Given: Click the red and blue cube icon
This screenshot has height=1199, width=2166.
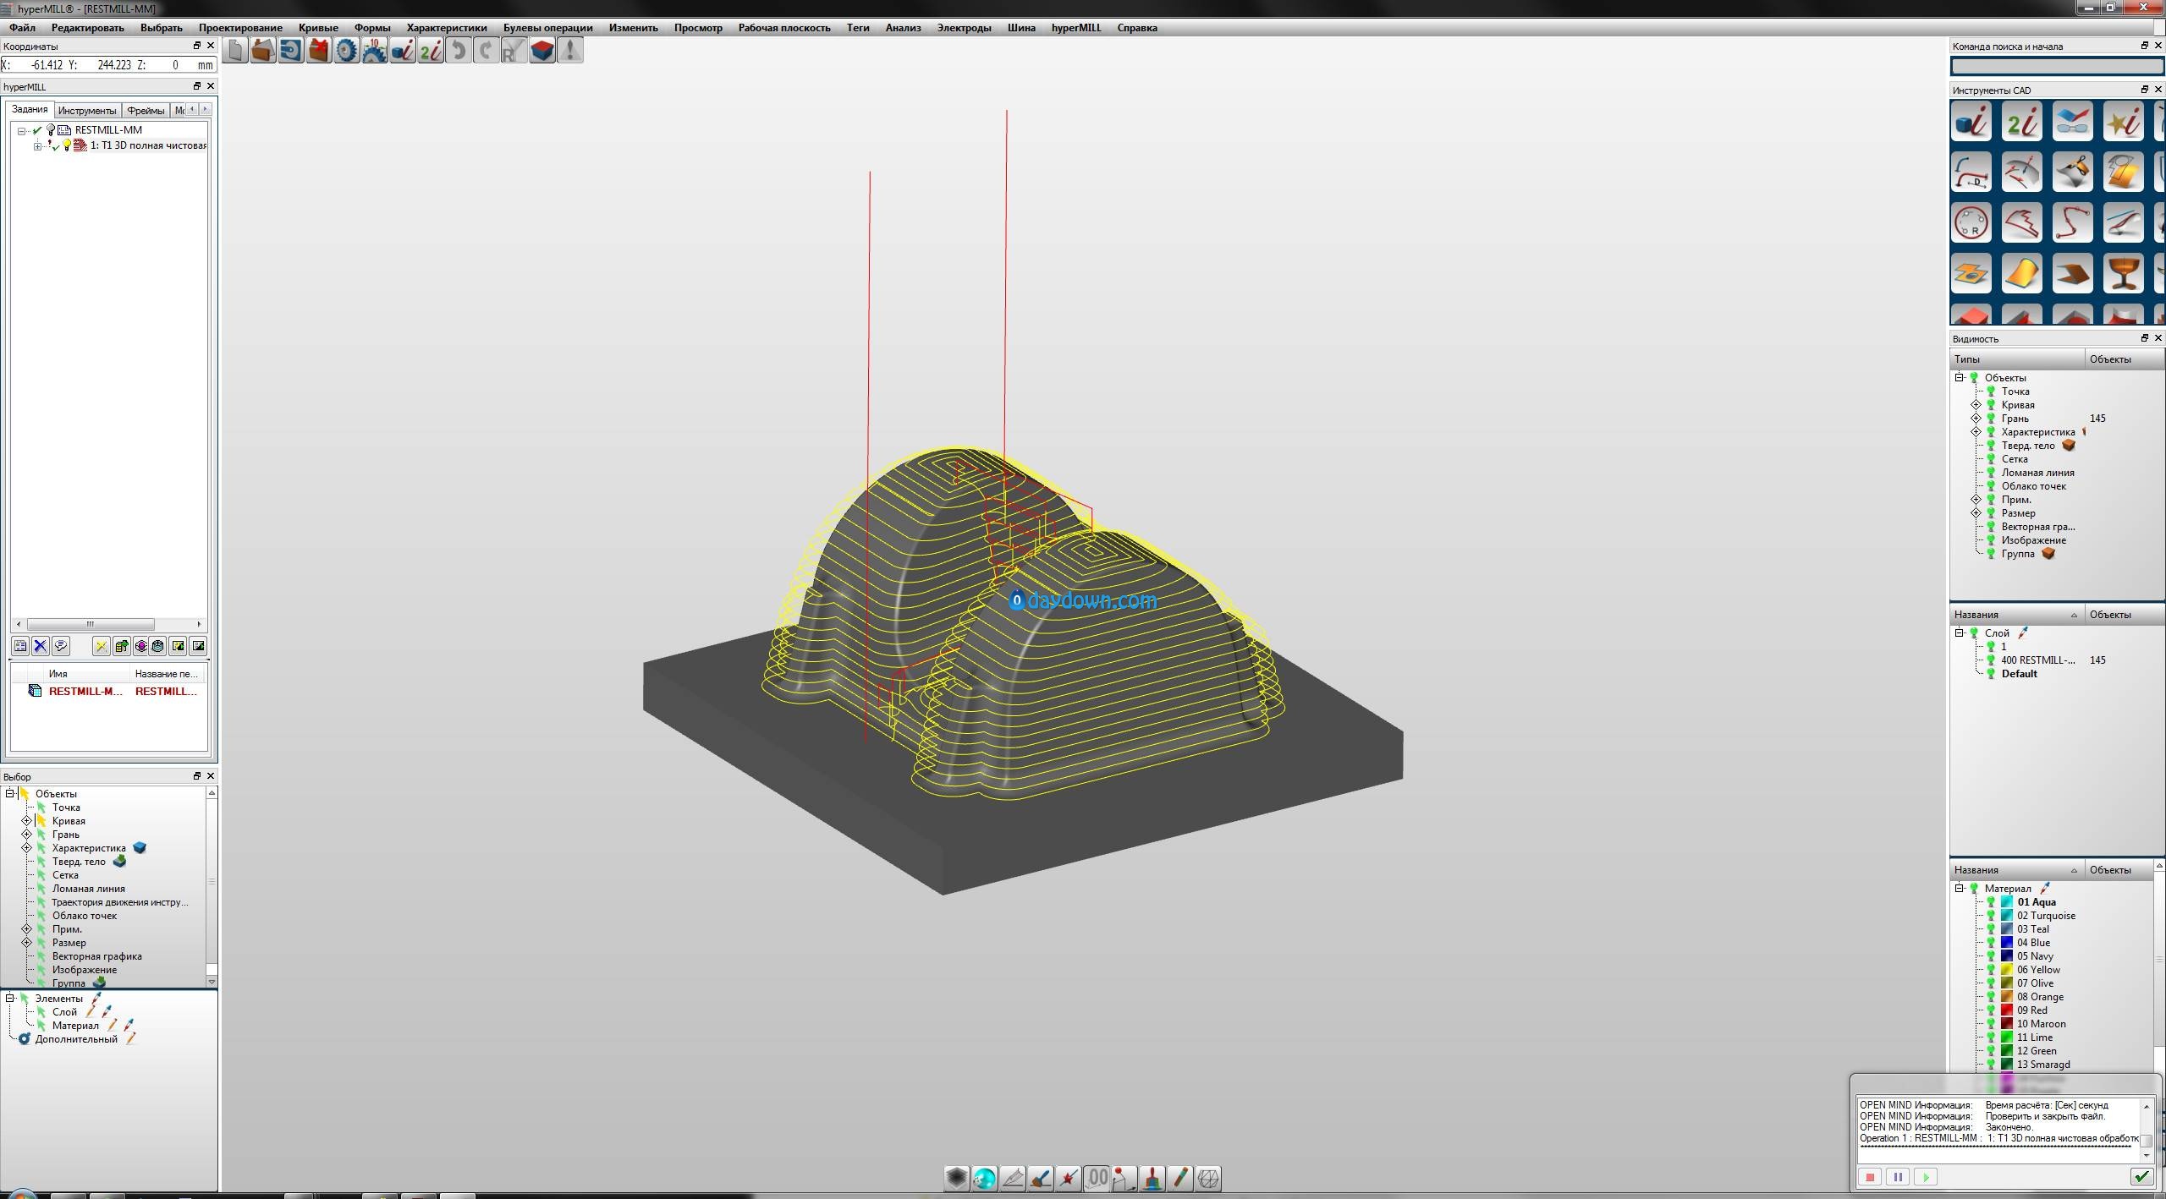Looking at the screenshot, I should (x=542, y=51).
